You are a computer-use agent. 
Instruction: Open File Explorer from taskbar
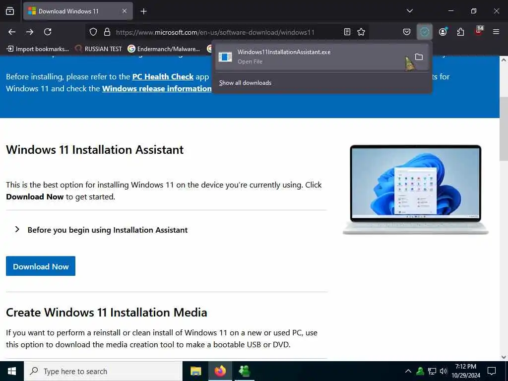pos(195,371)
